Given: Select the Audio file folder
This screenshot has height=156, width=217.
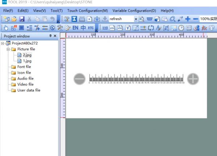Looking at the screenshot, I should click(25, 78).
